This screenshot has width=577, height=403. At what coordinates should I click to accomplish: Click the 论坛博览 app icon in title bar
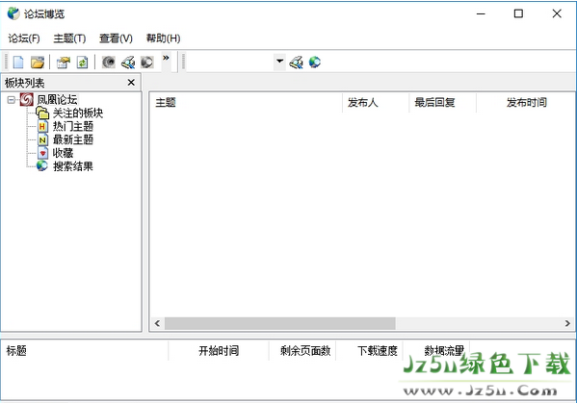coord(13,13)
